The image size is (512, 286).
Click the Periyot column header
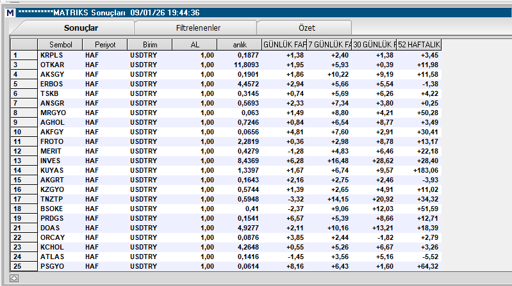point(105,45)
